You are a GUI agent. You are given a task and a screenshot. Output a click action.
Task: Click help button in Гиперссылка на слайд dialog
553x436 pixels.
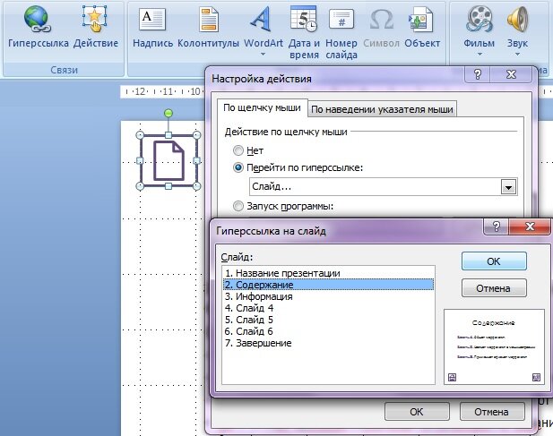(497, 227)
